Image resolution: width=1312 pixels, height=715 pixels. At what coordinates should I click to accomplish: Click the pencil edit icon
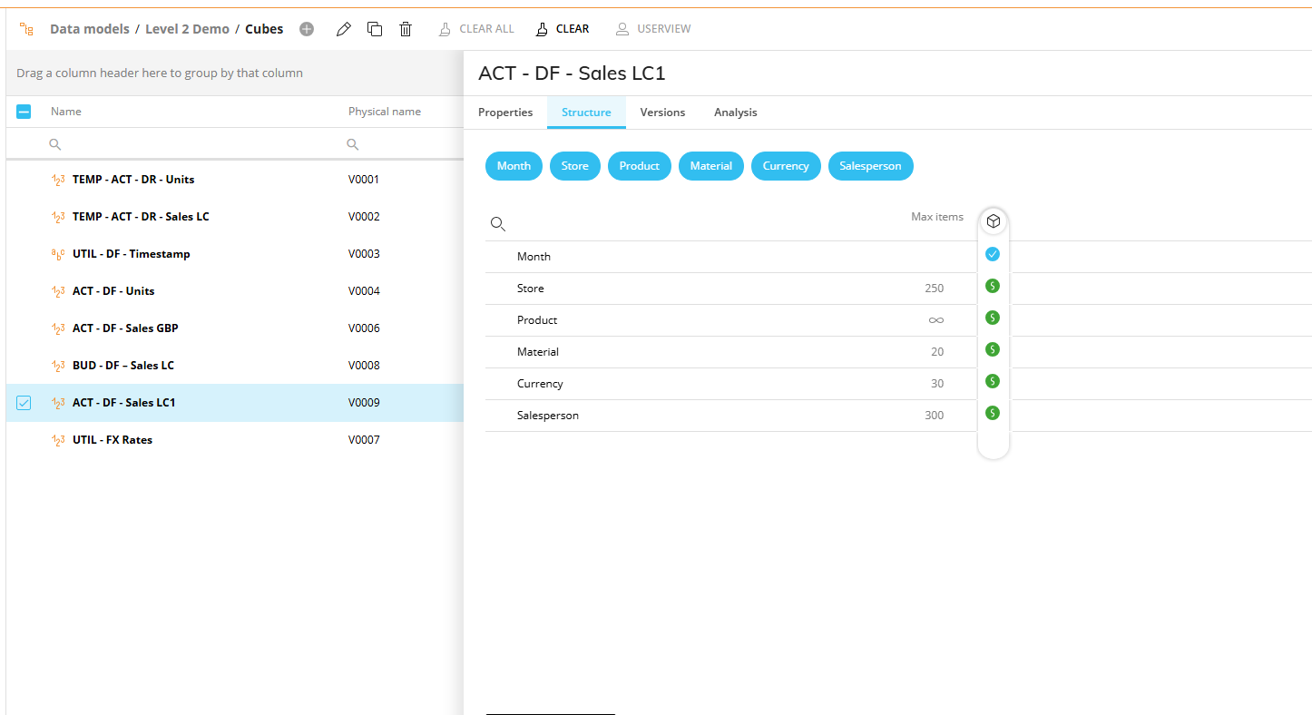[343, 29]
